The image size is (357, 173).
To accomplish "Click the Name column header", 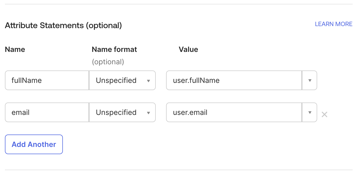I will [15, 49].
